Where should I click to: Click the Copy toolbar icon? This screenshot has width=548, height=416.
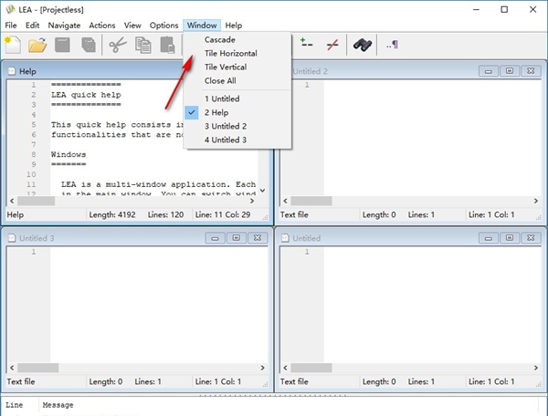(x=143, y=45)
